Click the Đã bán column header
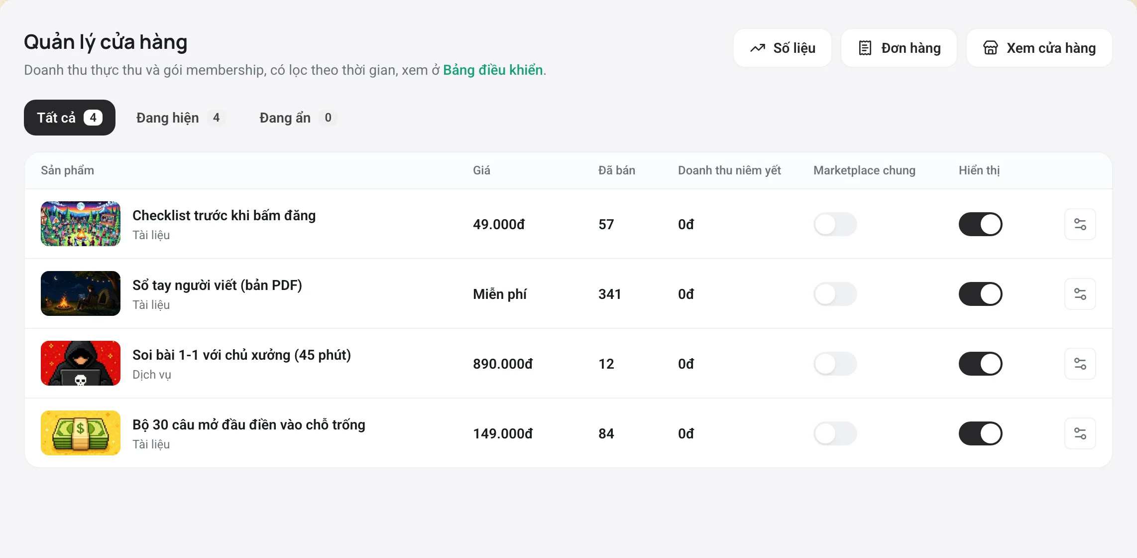The image size is (1137, 558). click(x=617, y=170)
